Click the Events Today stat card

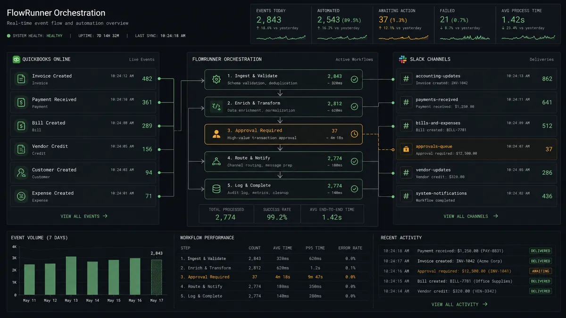(281, 24)
